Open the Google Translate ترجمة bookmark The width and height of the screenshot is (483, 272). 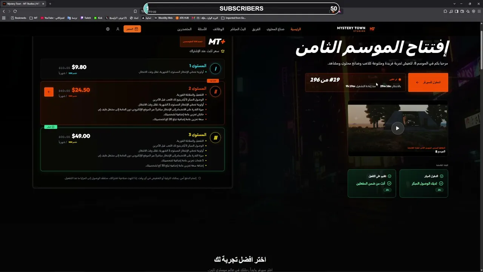click(72, 18)
